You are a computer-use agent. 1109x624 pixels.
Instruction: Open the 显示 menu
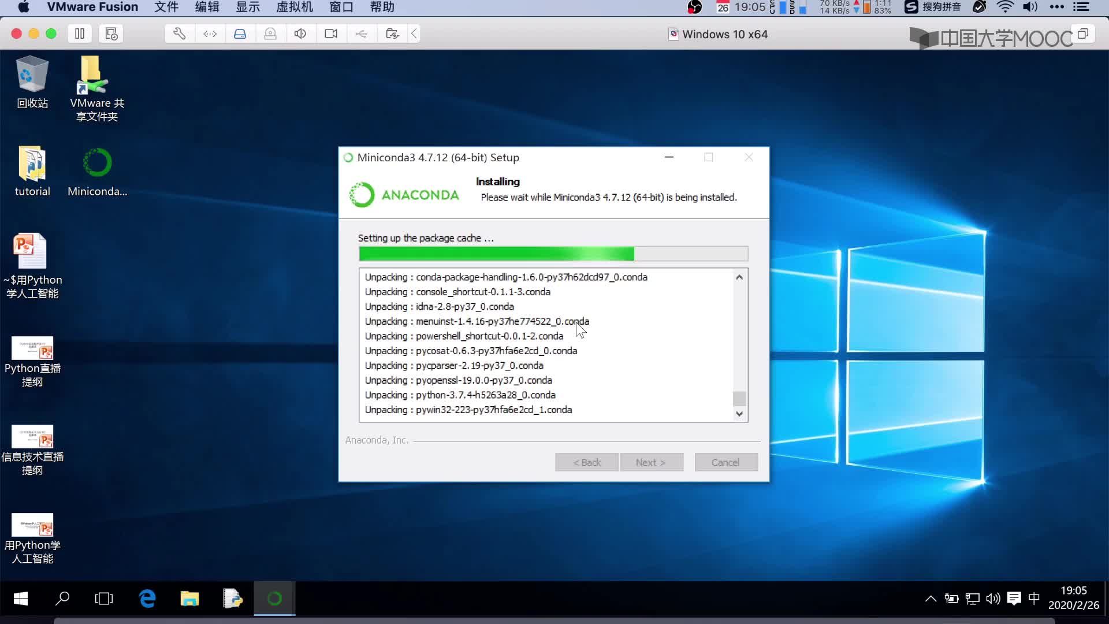click(248, 7)
